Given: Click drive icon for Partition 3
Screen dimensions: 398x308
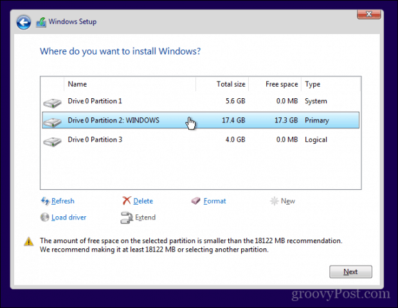Looking at the screenshot, I should coord(52,141).
